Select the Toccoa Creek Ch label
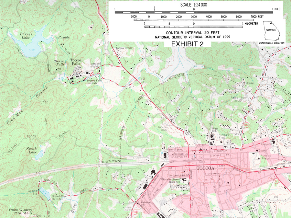 [x=124, y=49]
